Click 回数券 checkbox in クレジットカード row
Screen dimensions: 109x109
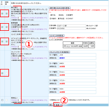(x=7, y=73)
